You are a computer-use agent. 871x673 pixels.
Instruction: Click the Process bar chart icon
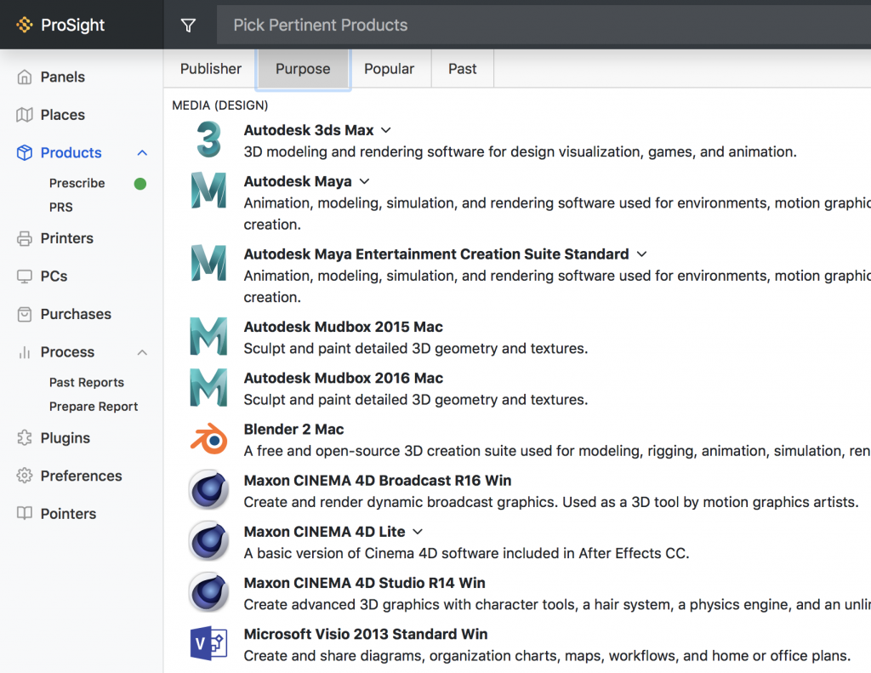point(25,351)
